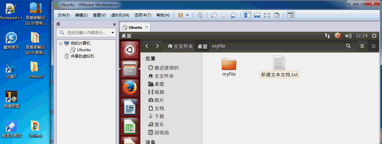Switch to grid view in file manager
The image size is (382, 144).
pos(373,46)
